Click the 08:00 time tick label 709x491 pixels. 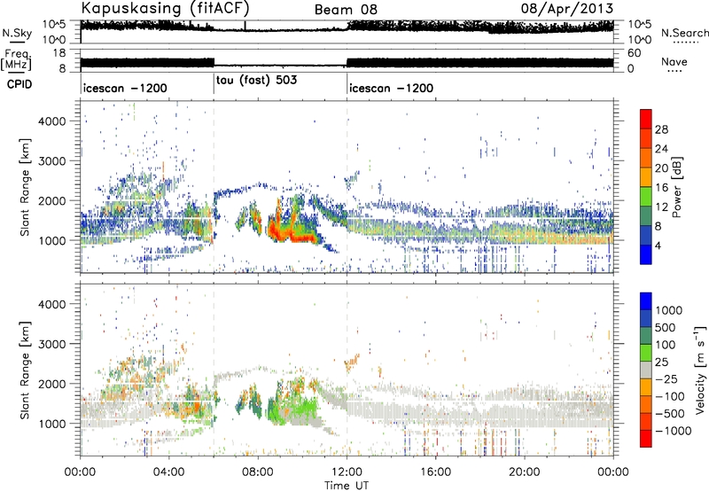tap(258, 472)
